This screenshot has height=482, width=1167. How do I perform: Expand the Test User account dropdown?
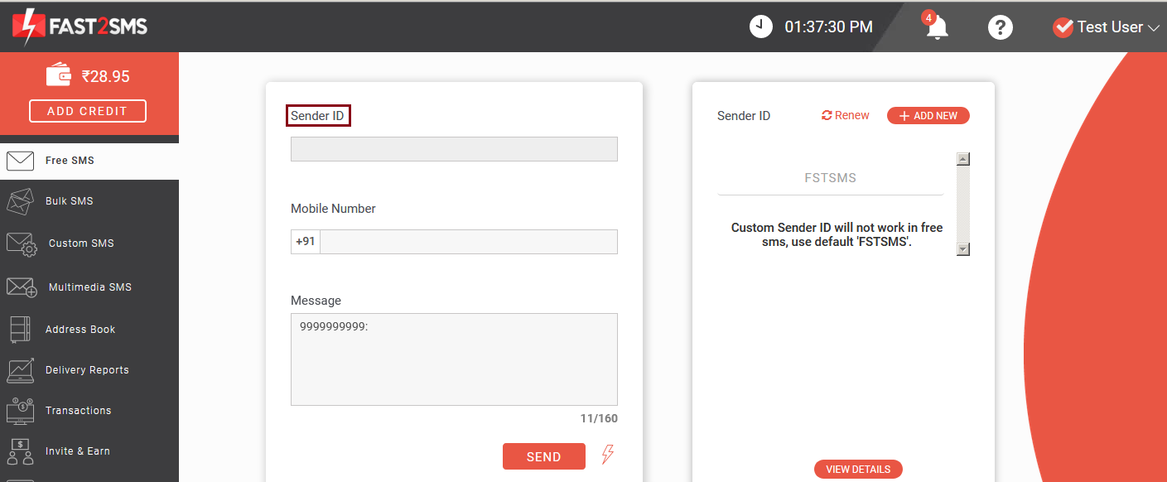(1105, 27)
